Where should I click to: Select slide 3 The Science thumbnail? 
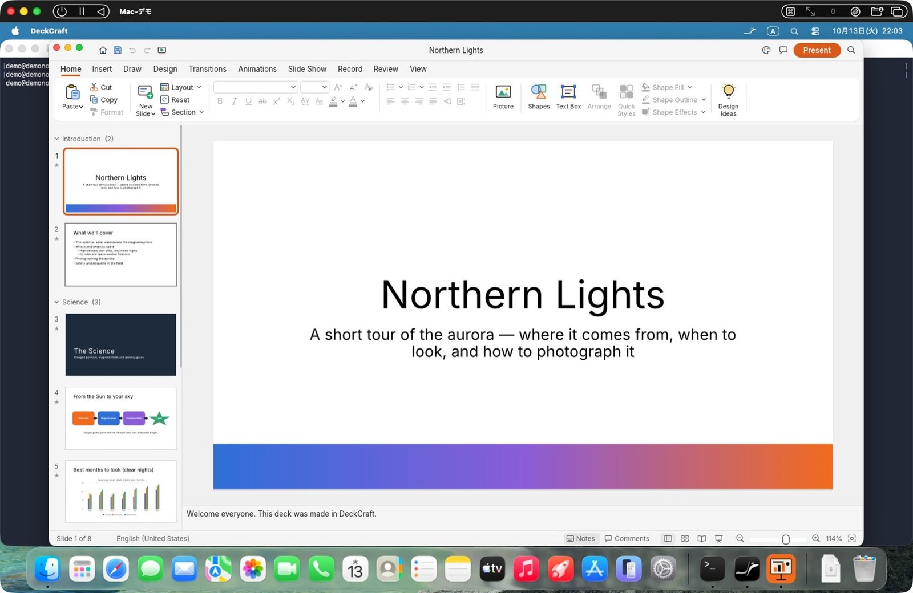point(120,344)
